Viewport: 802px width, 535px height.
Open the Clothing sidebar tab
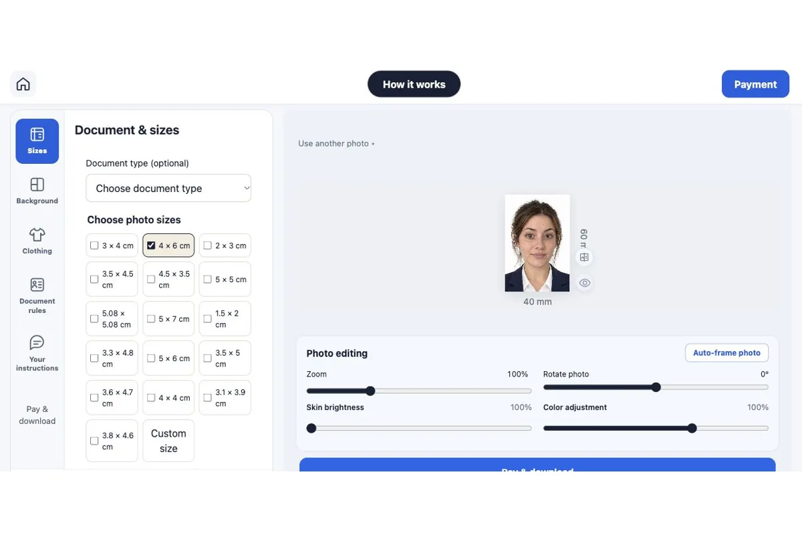pos(37,241)
